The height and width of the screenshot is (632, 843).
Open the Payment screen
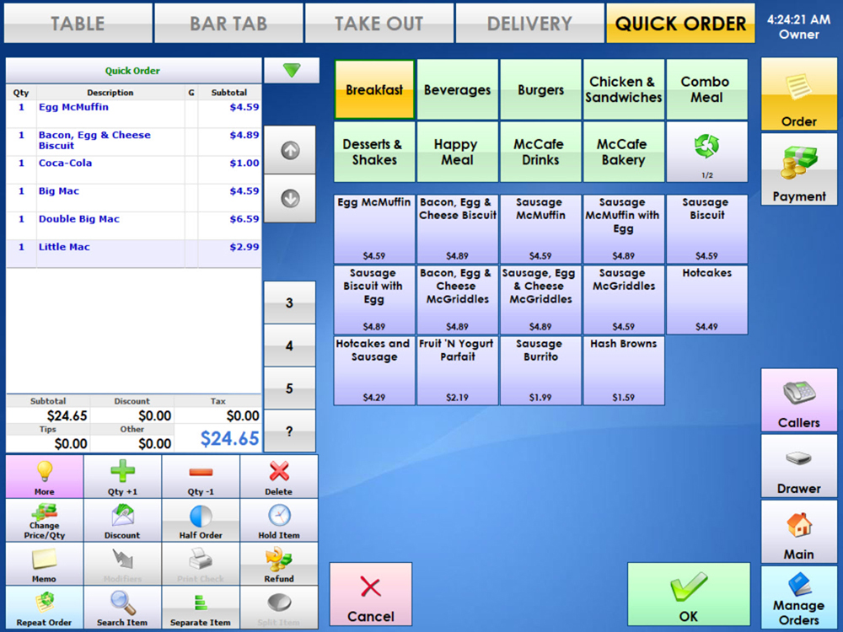click(x=799, y=169)
